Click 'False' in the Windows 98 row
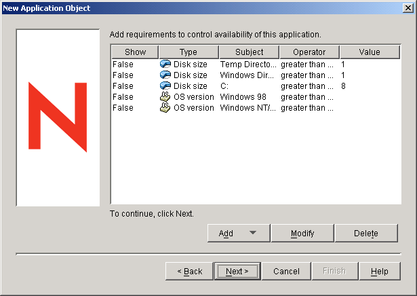 123,97
